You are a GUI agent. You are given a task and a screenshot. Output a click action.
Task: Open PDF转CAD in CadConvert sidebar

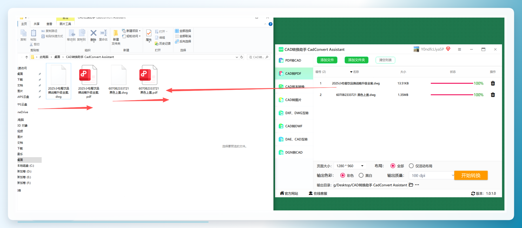(x=294, y=60)
